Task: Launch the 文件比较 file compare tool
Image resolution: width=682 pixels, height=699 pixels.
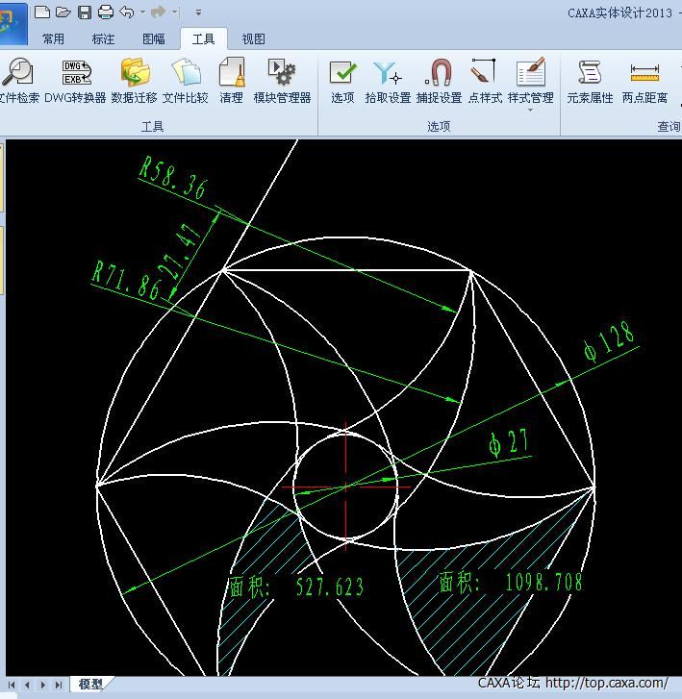Action: pyautogui.click(x=185, y=81)
